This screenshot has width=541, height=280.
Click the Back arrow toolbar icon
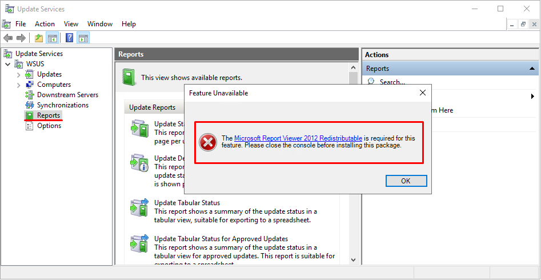pos(8,38)
